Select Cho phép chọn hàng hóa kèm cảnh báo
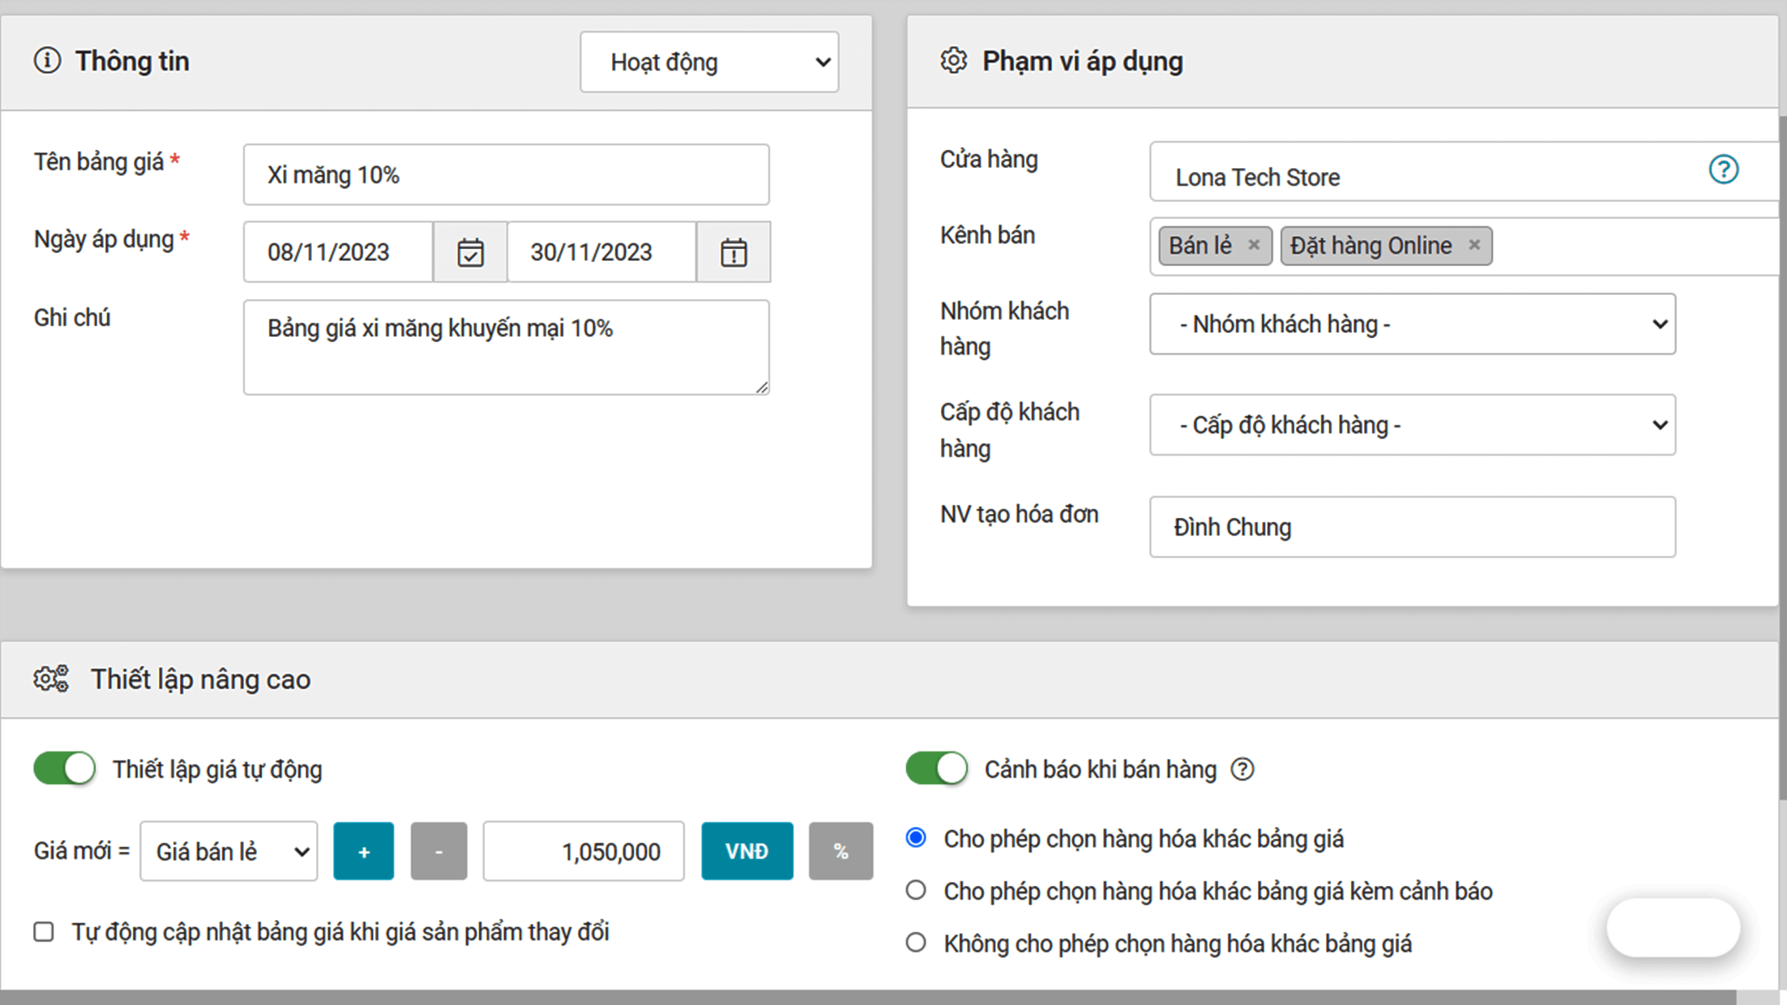 (915, 890)
